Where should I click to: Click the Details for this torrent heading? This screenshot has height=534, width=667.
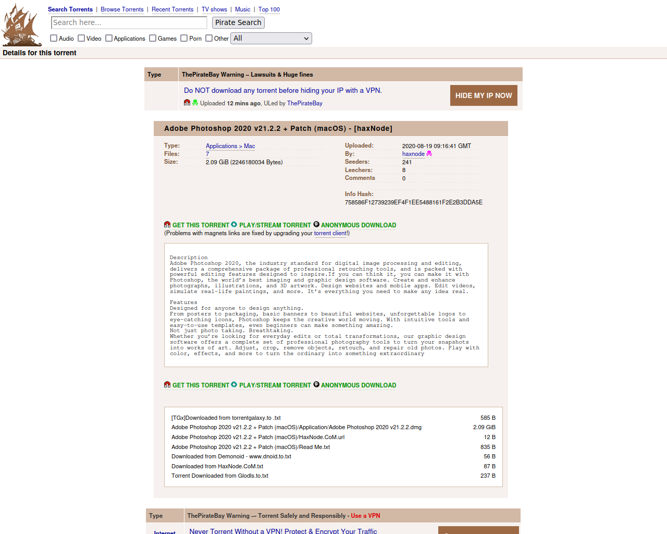[40, 53]
